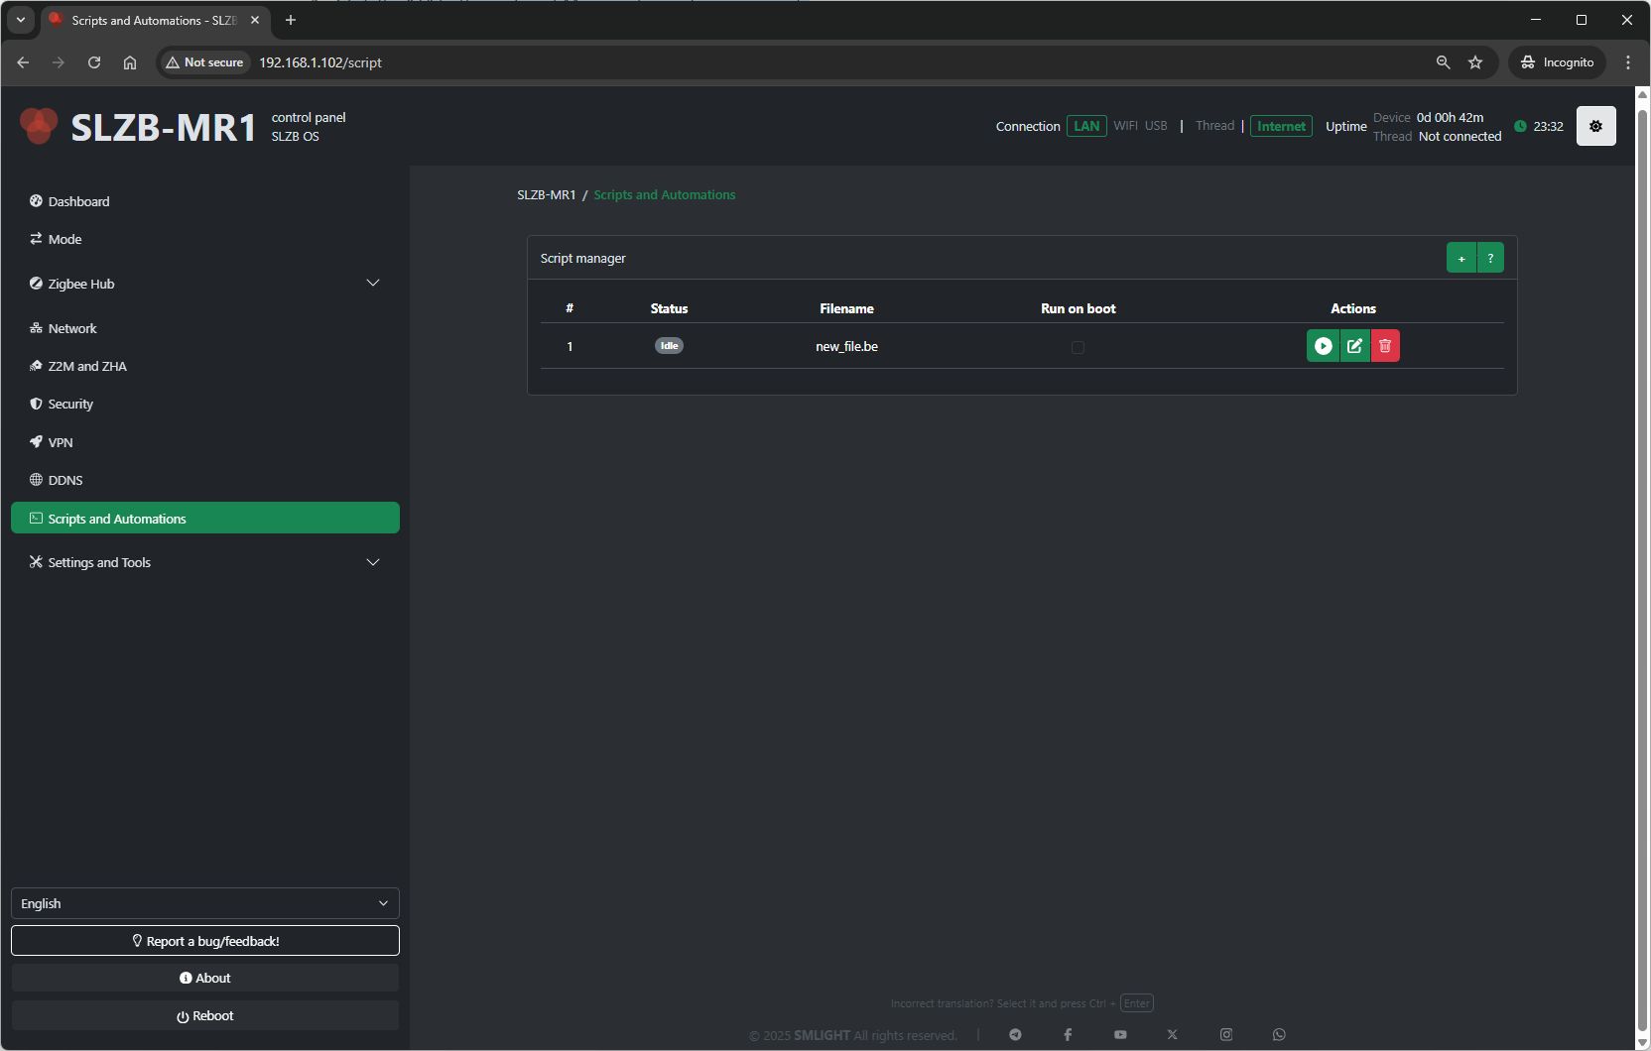Image resolution: width=1651 pixels, height=1051 pixels.
Task: Open the Telegram link in footer
Action: pos(1015,1034)
